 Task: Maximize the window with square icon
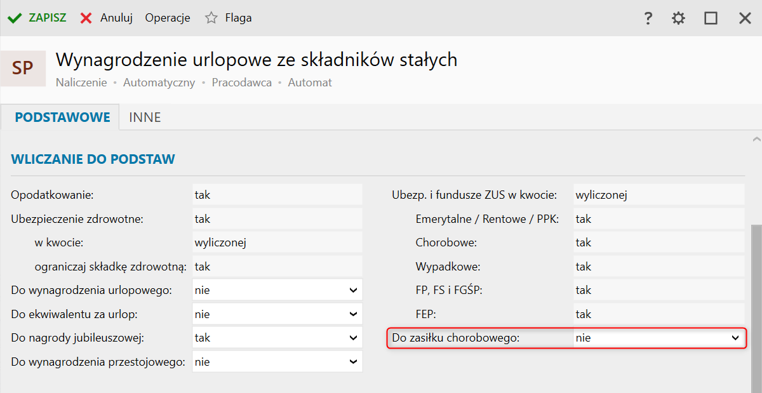pyautogui.click(x=711, y=18)
